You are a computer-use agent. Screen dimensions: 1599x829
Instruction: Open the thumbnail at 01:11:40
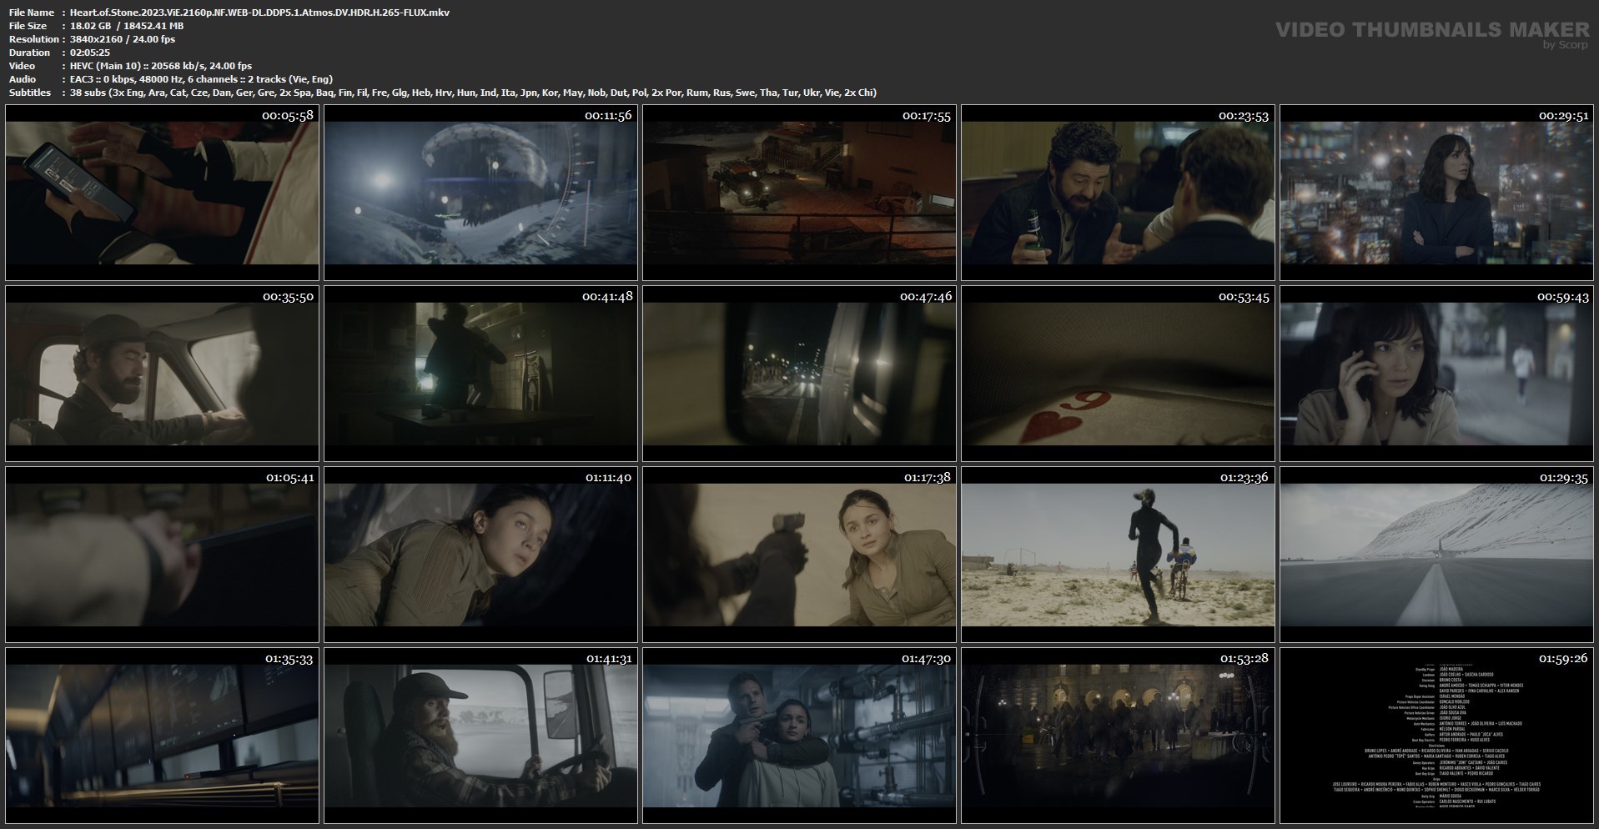480,555
